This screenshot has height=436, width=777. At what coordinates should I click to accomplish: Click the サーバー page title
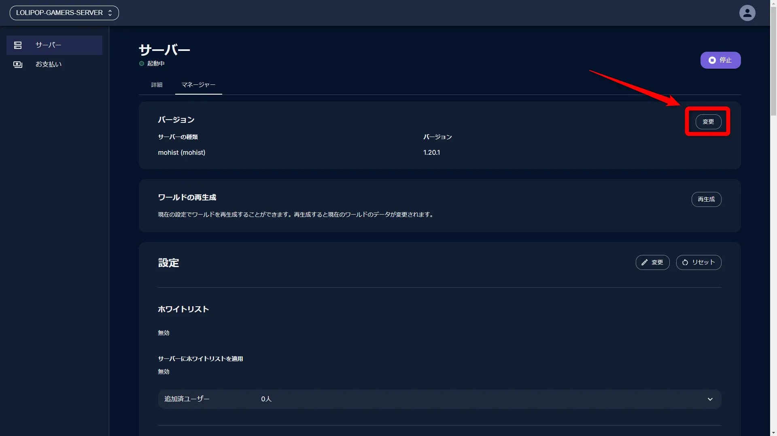[x=164, y=50]
